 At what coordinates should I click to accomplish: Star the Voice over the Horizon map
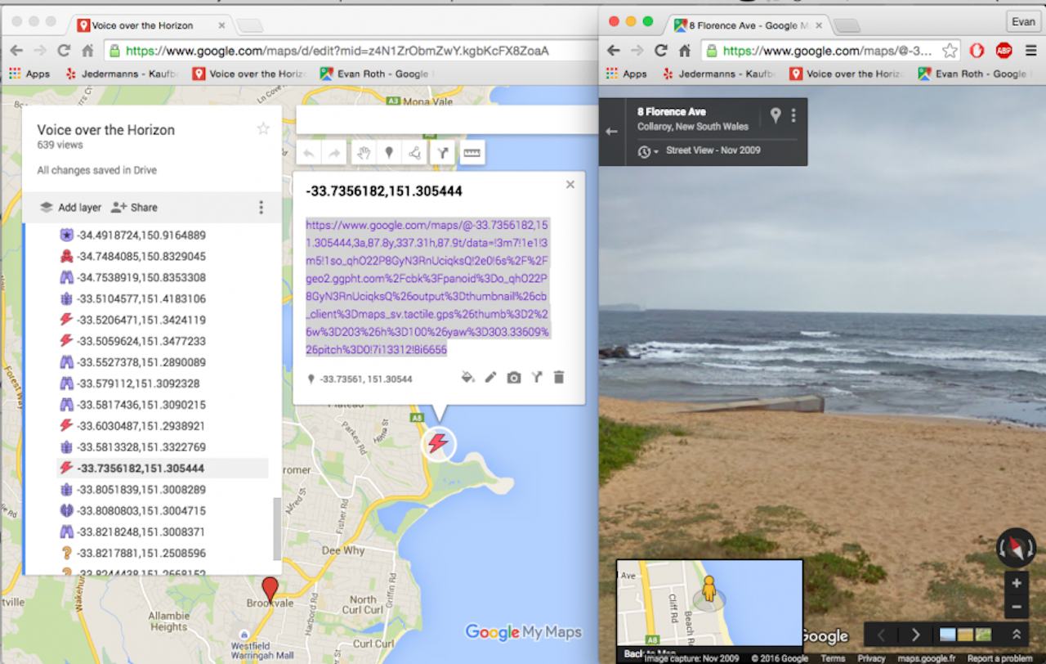pyautogui.click(x=263, y=128)
